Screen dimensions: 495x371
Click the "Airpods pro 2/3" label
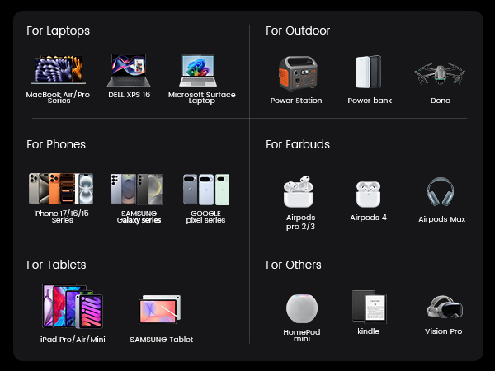(x=301, y=222)
